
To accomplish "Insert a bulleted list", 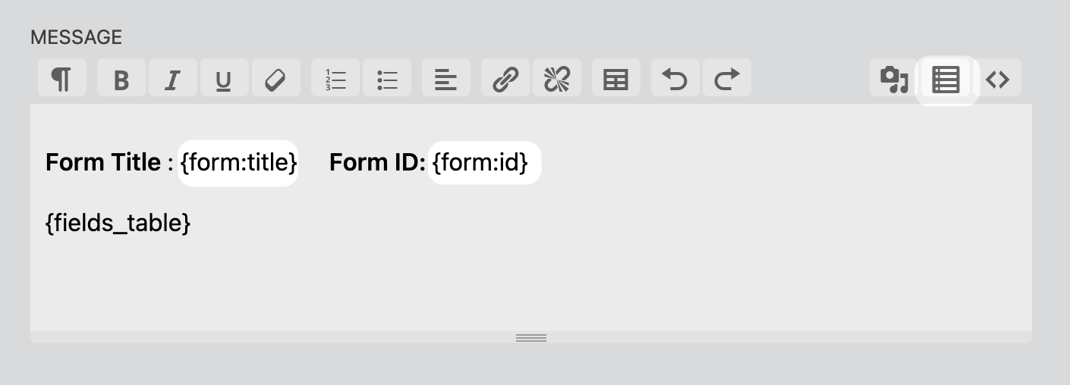I will pyautogui.click(x=386, y=77).
